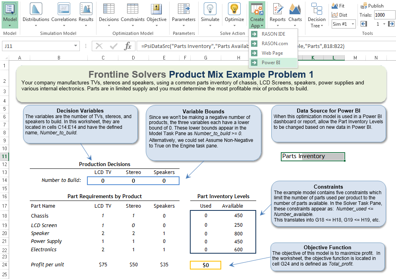
Task: Expand the Reports dropdown arrow
Action: (x=278, y=25)
